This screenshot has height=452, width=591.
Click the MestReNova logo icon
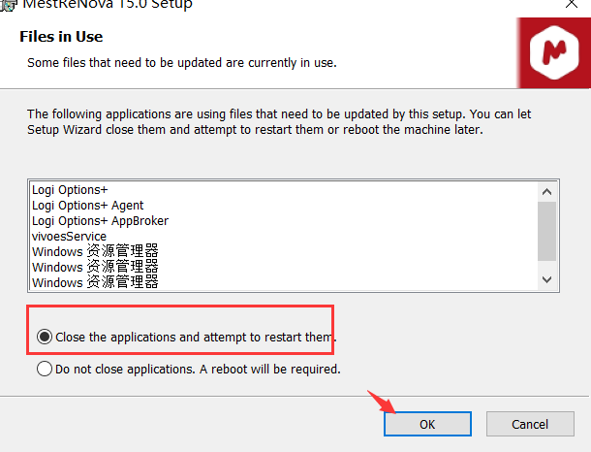(553, 52)
